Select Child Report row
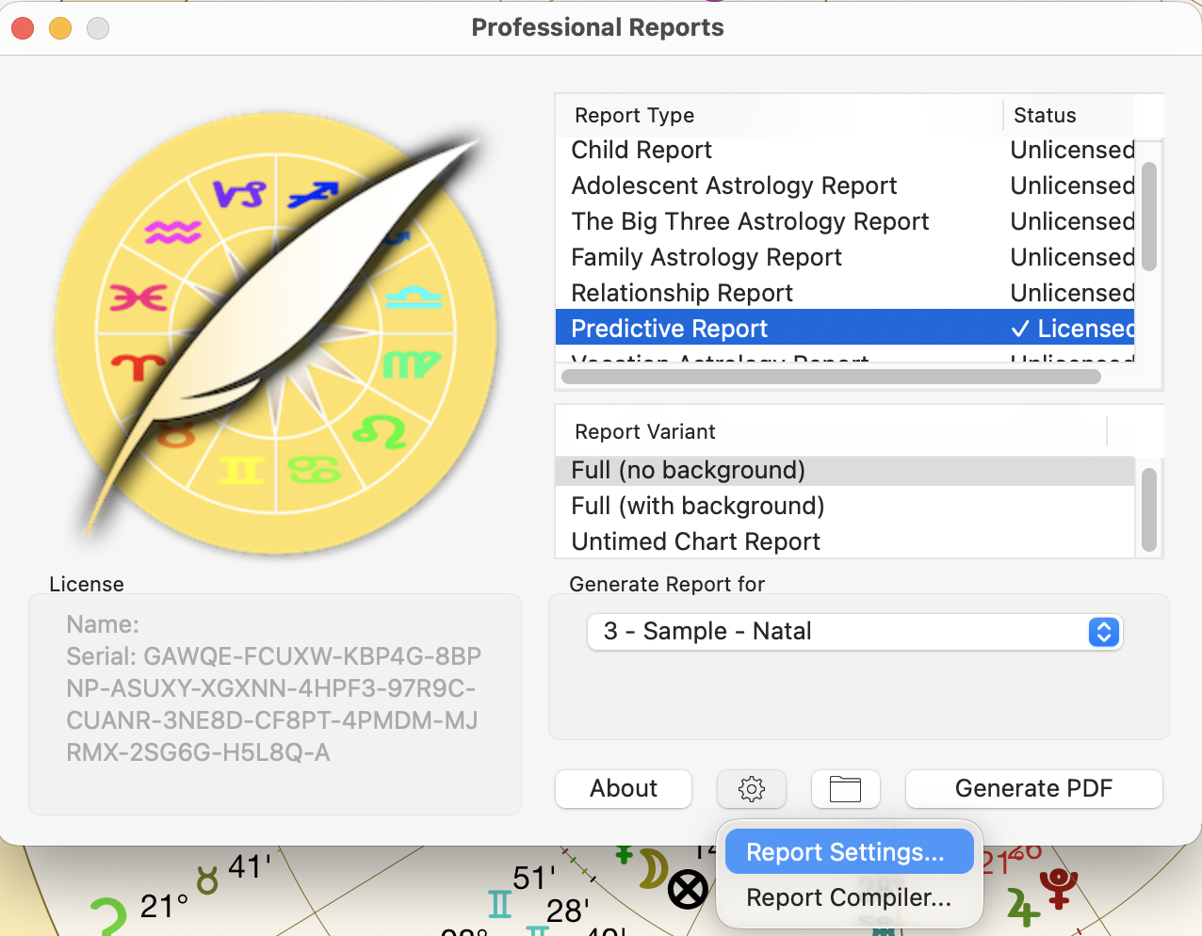This screenshot has height=936, width=1202. [845, 150]
